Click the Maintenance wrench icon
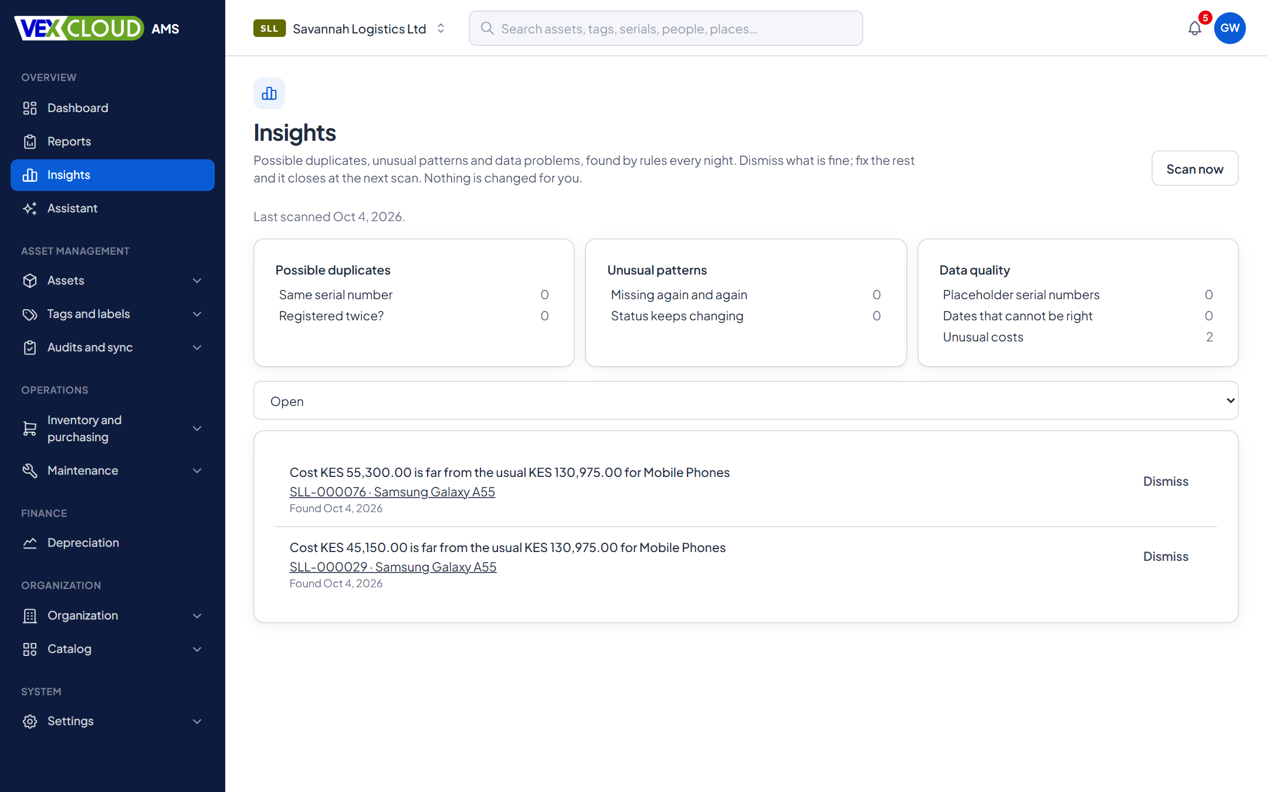Screen dimensions: 1267x792 30,471
